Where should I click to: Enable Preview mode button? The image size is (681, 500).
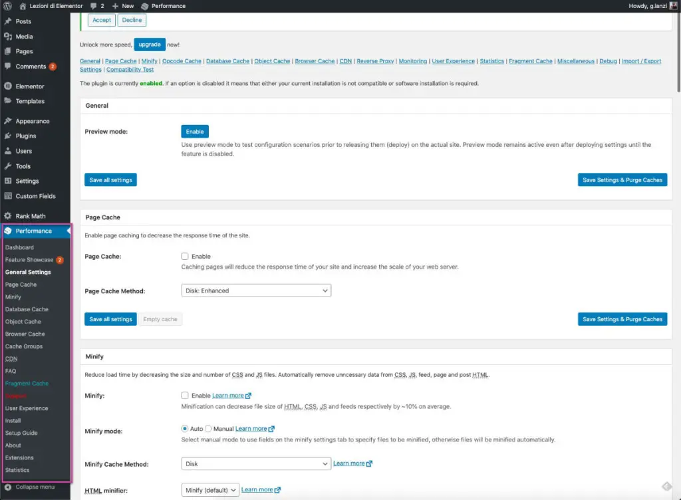pyautogui.click(x=195, y=132)
